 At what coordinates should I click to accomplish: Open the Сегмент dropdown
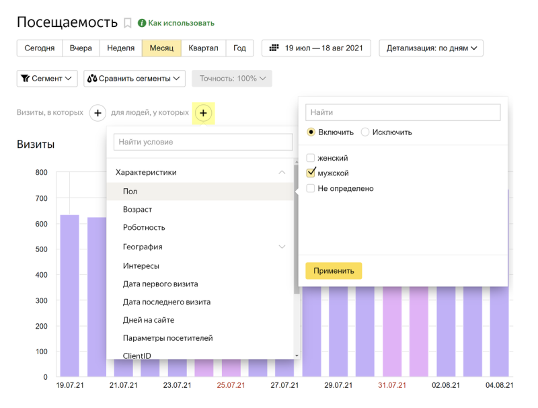(47, 79)
